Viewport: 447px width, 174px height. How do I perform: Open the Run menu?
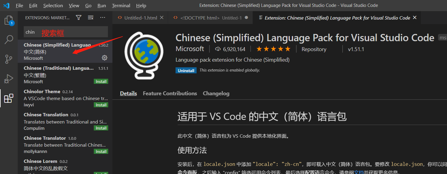tap(102, 5)
